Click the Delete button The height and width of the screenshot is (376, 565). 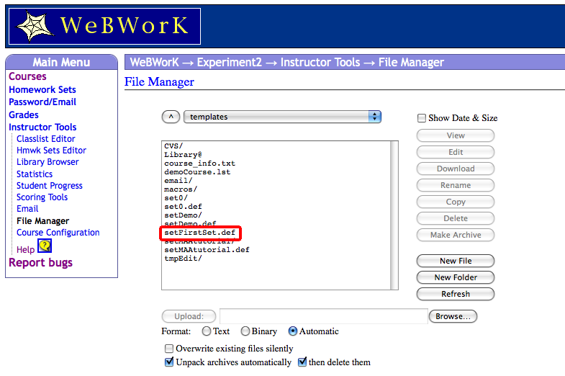click(x=456, y=218)
